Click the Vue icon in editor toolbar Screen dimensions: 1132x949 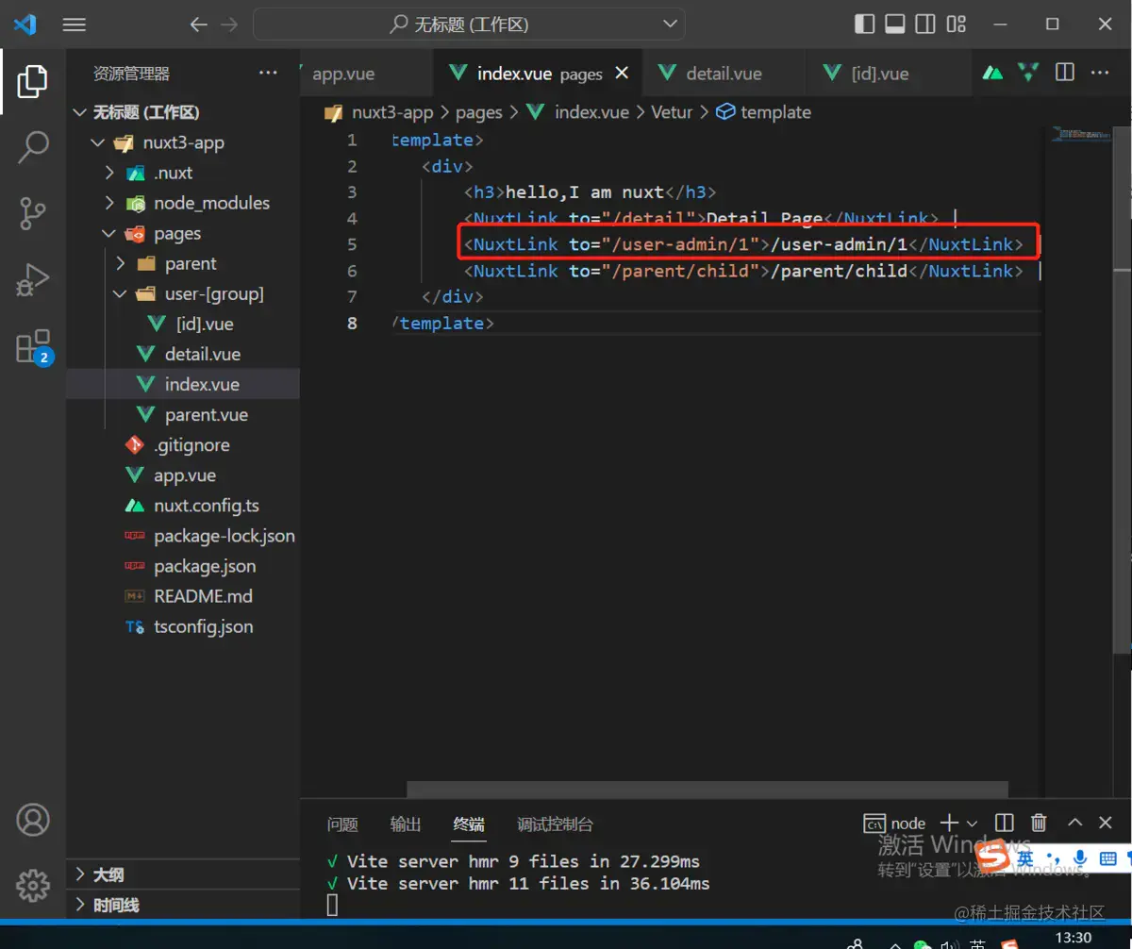pos(1028,73)
